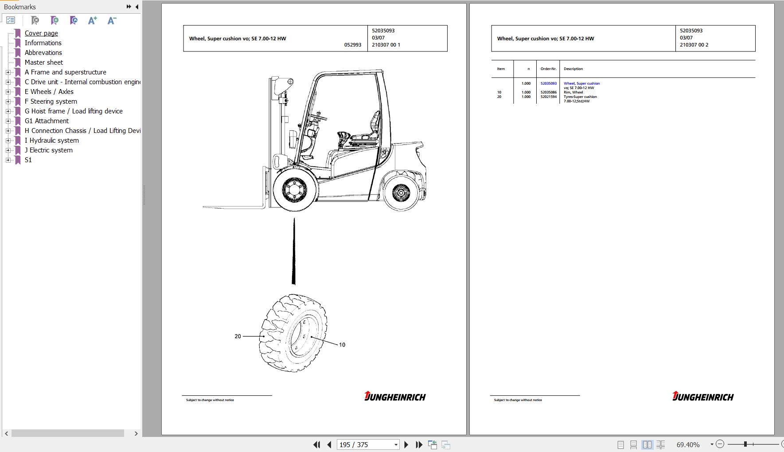This screenshot has width=784, height=452.
Task: Select I Hydraulic system bookmark
Action: pos(52,140)
